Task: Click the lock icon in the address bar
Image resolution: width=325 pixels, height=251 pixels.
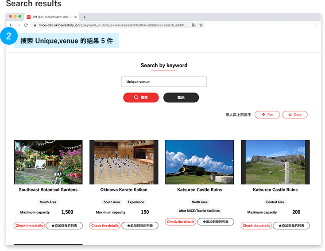Action: 35,25
